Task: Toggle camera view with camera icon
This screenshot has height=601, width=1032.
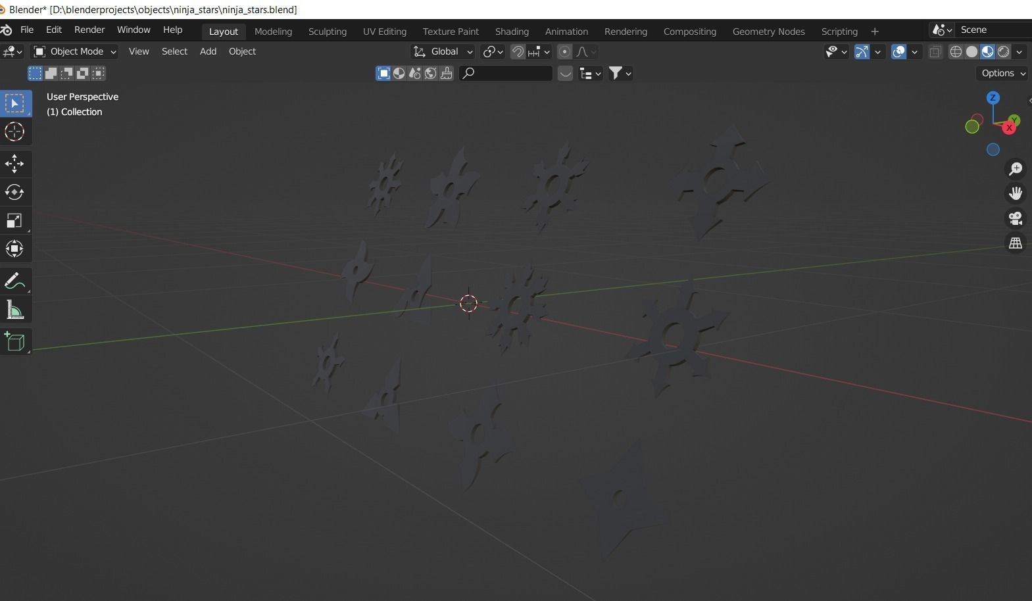Action: [x=1016, y=218]
